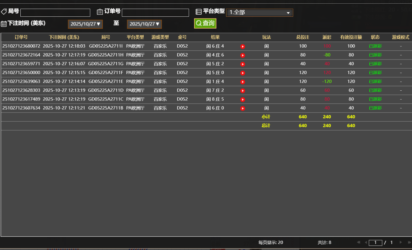Viewport: 412px width, 250px height.
Task: Click the 下注时间 column header
Action: [64, 37]
